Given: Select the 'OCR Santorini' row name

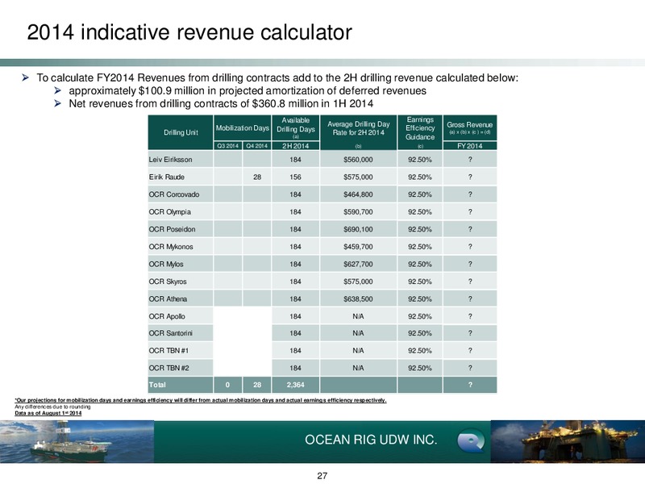Looking at the screenshot, I should tap(171, 333).
